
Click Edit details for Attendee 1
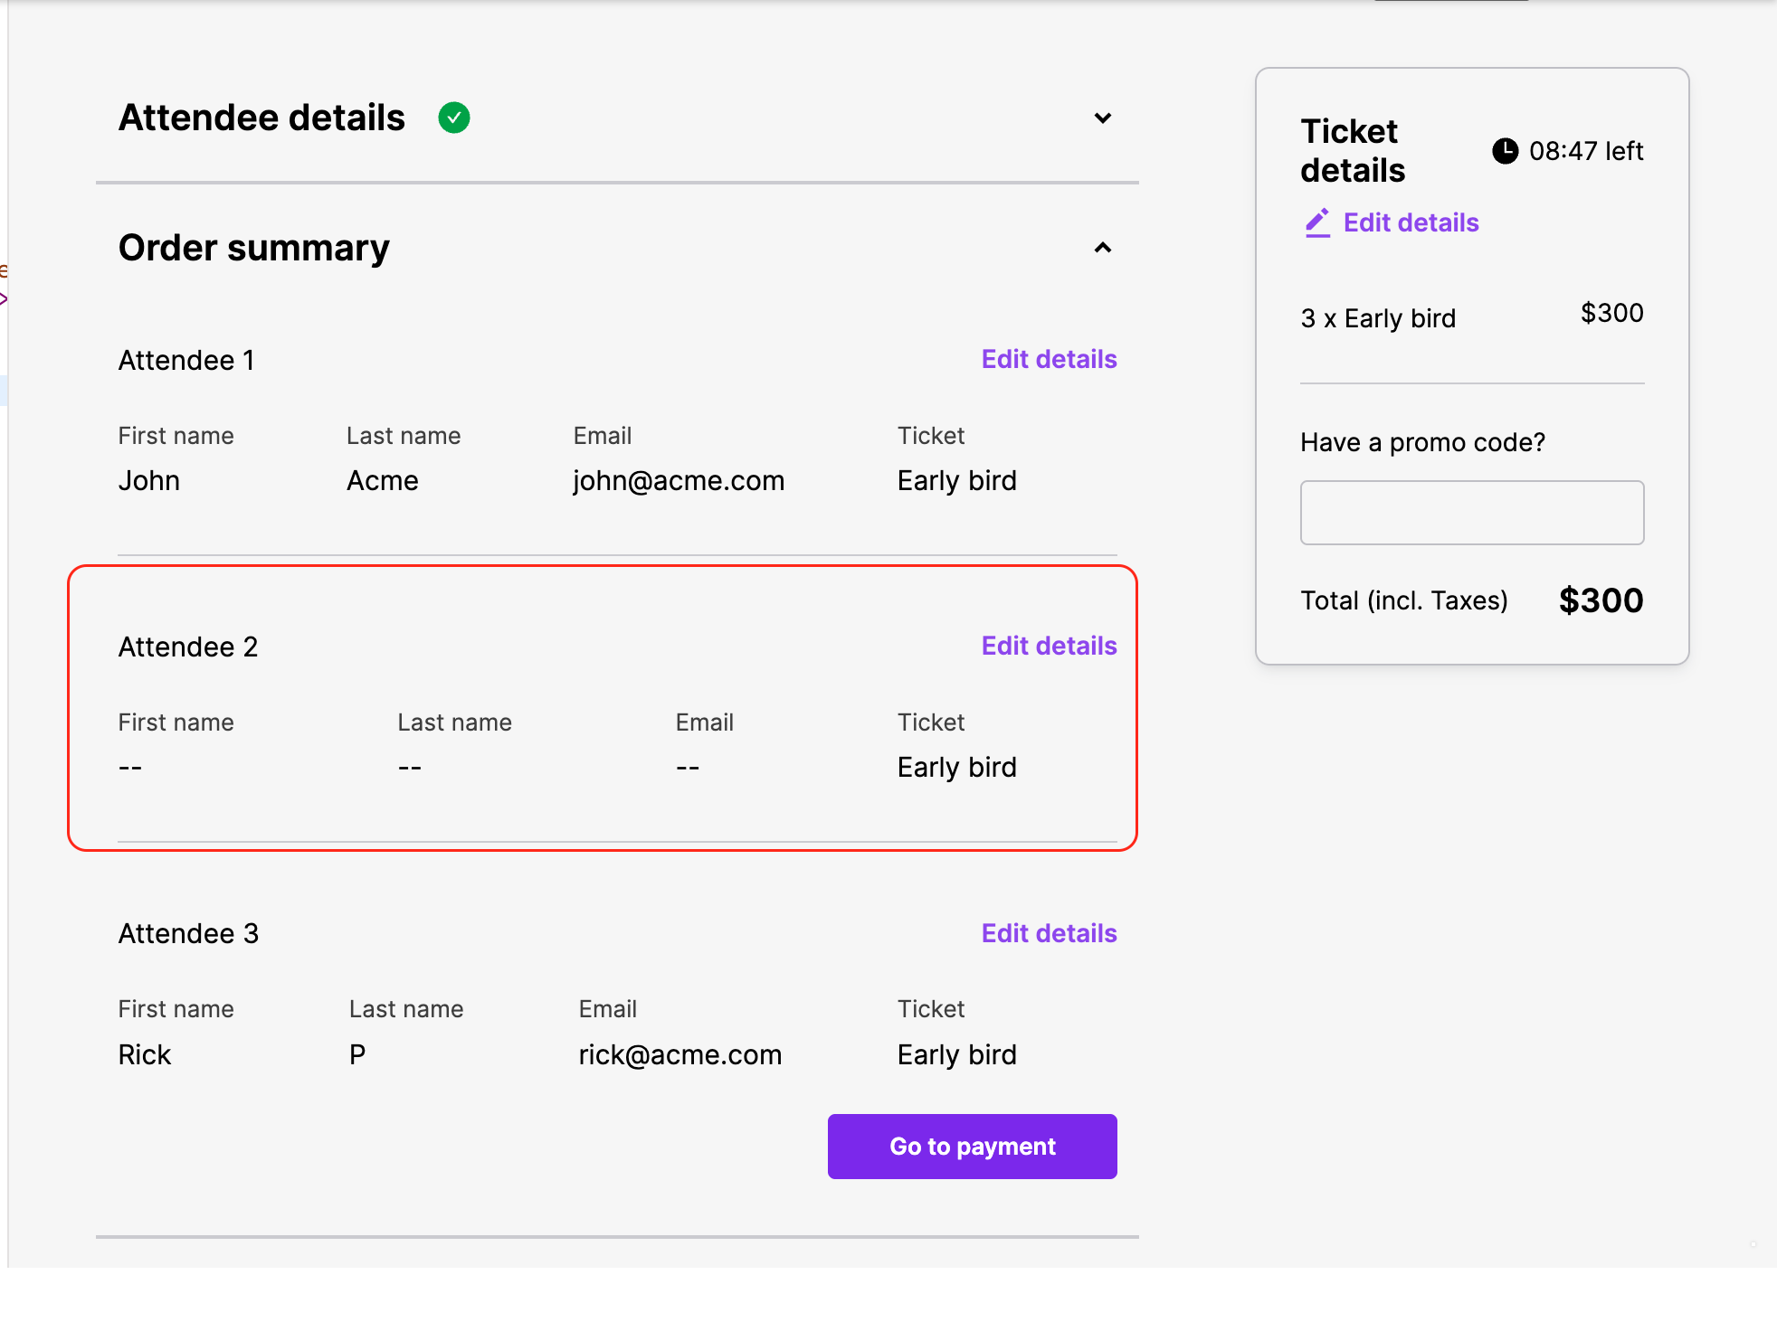point(1049,359)
